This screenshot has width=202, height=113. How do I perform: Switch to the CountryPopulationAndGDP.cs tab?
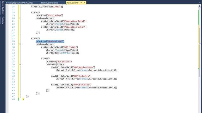19,3
